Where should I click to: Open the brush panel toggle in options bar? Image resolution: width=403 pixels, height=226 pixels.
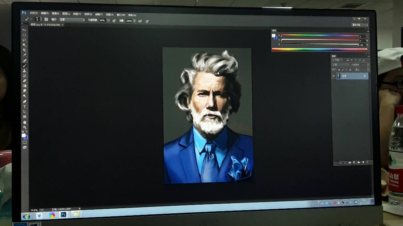[46, 19]
